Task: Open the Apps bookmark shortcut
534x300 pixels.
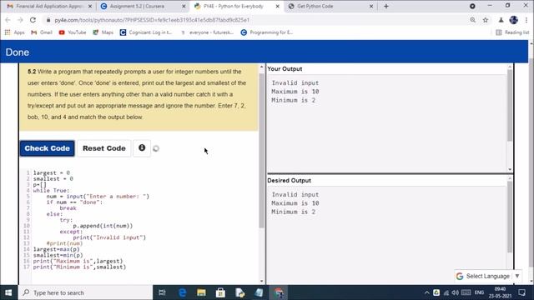Action: pos(15,32)
